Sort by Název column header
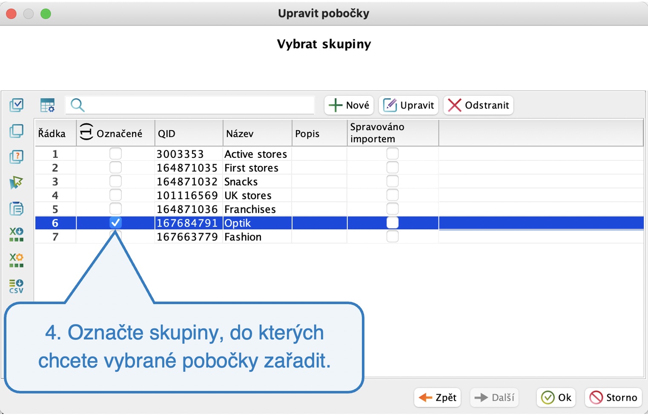 258,133
